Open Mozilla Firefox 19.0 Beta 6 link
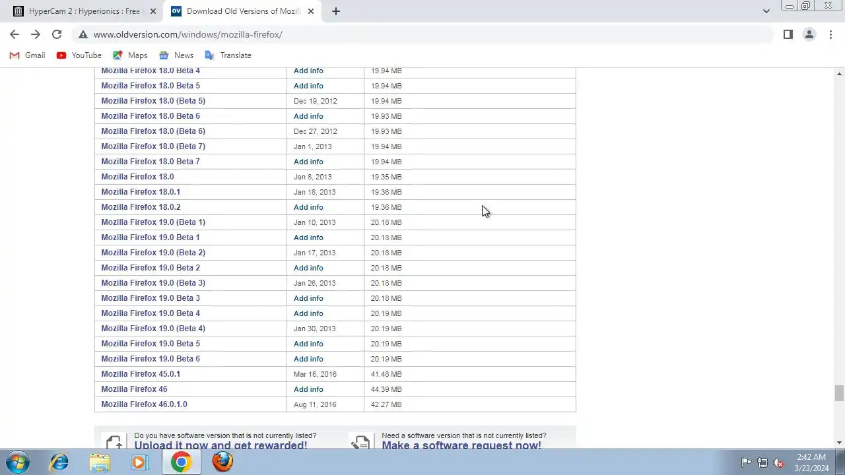 (151, 359)
